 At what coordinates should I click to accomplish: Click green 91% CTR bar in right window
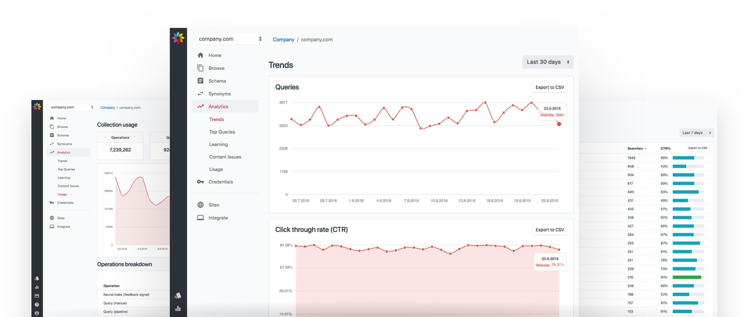[x=687, y=277]
